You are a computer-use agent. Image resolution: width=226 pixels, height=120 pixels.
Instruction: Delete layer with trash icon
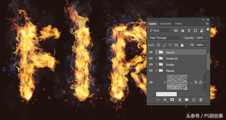point(201,100)
